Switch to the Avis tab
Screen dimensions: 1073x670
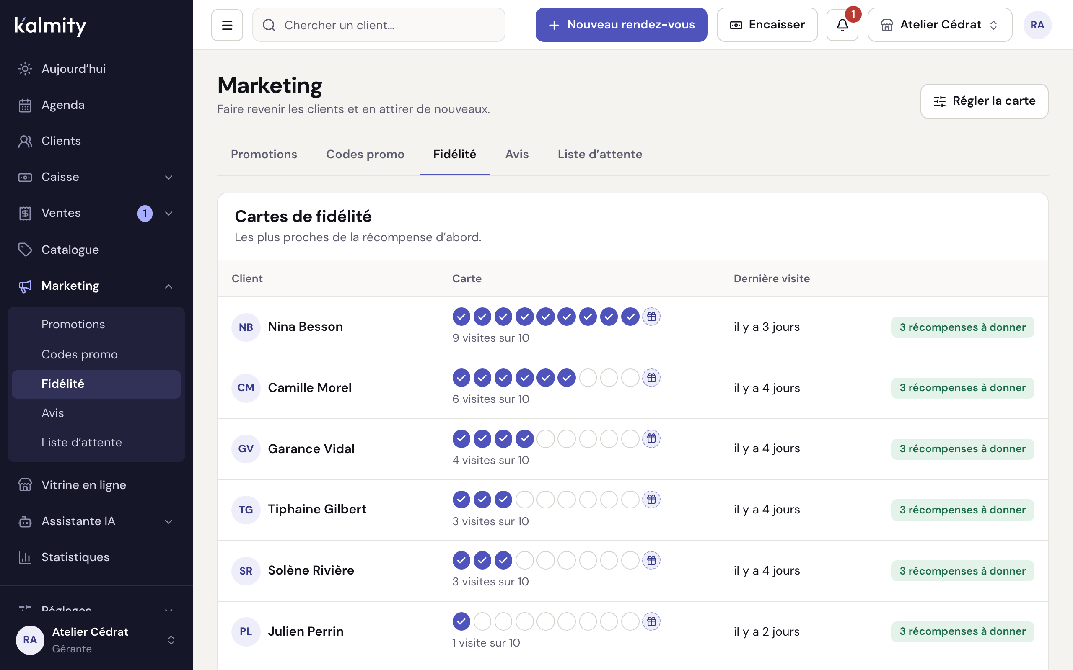tap(516, 154)
